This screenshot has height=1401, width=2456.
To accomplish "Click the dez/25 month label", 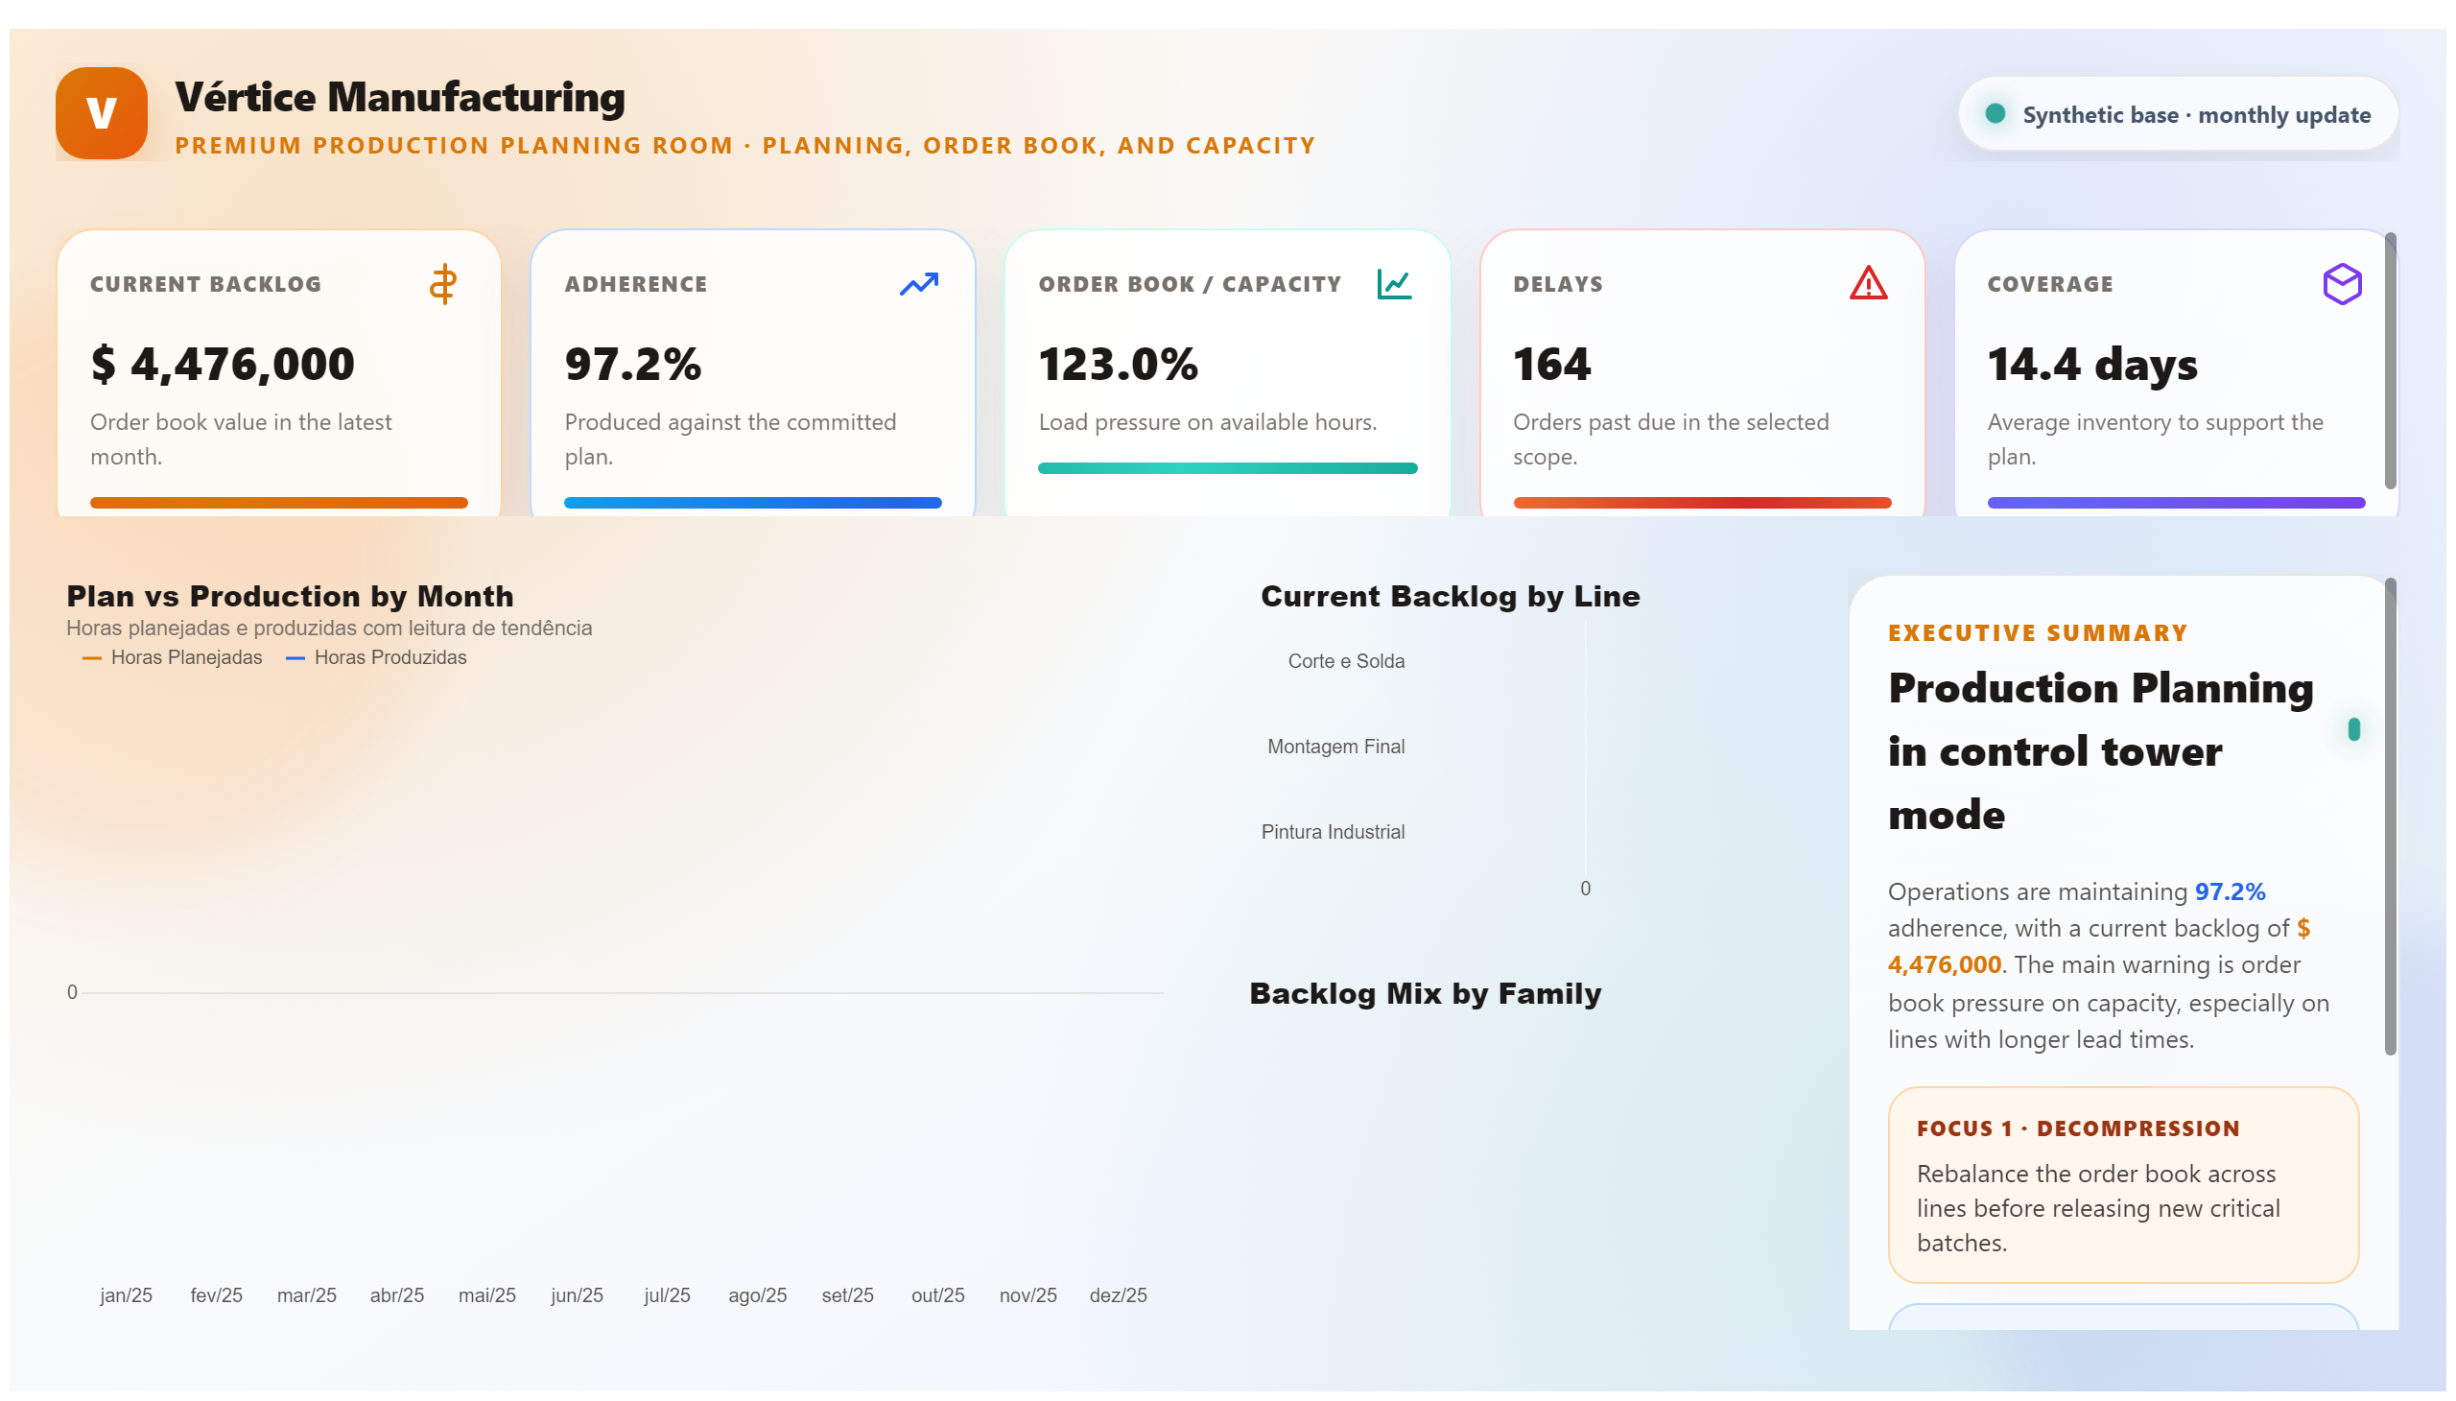I will 1118,1295.
